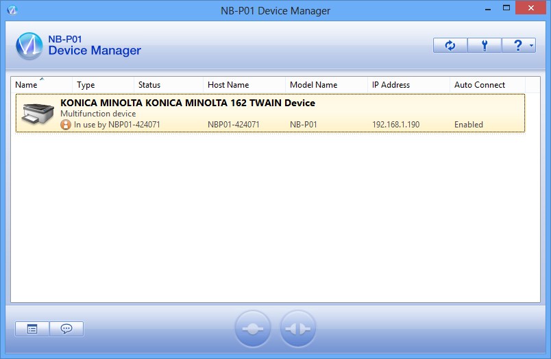Maximize the Device Manager window

[506, 8]
